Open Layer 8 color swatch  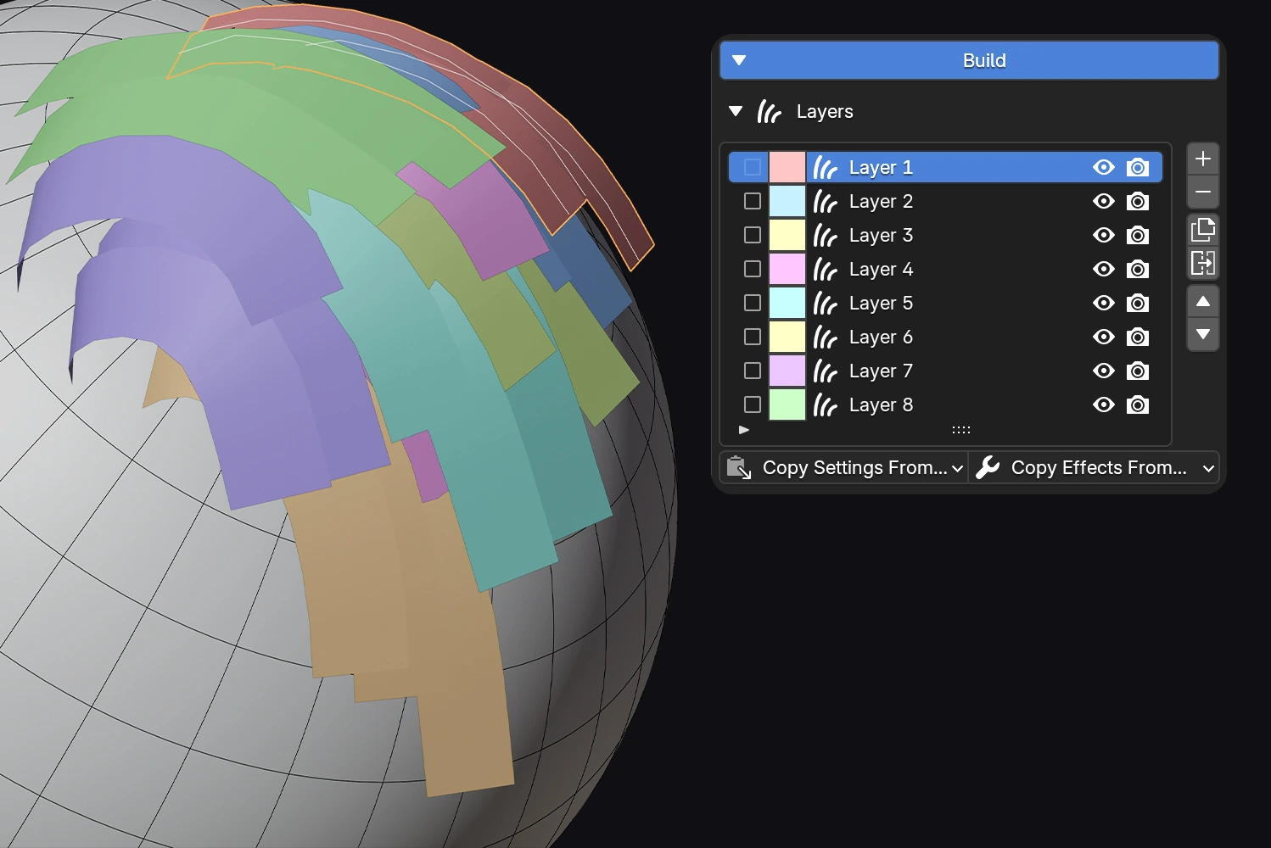[787, 404]
